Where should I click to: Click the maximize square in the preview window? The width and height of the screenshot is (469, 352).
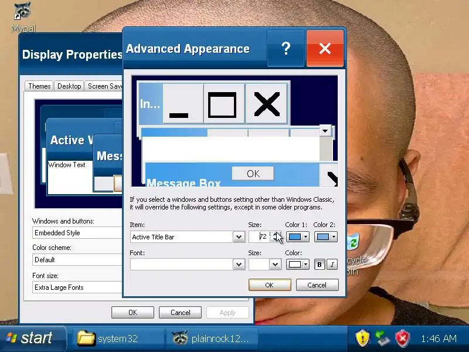click(x=224, y=104)
